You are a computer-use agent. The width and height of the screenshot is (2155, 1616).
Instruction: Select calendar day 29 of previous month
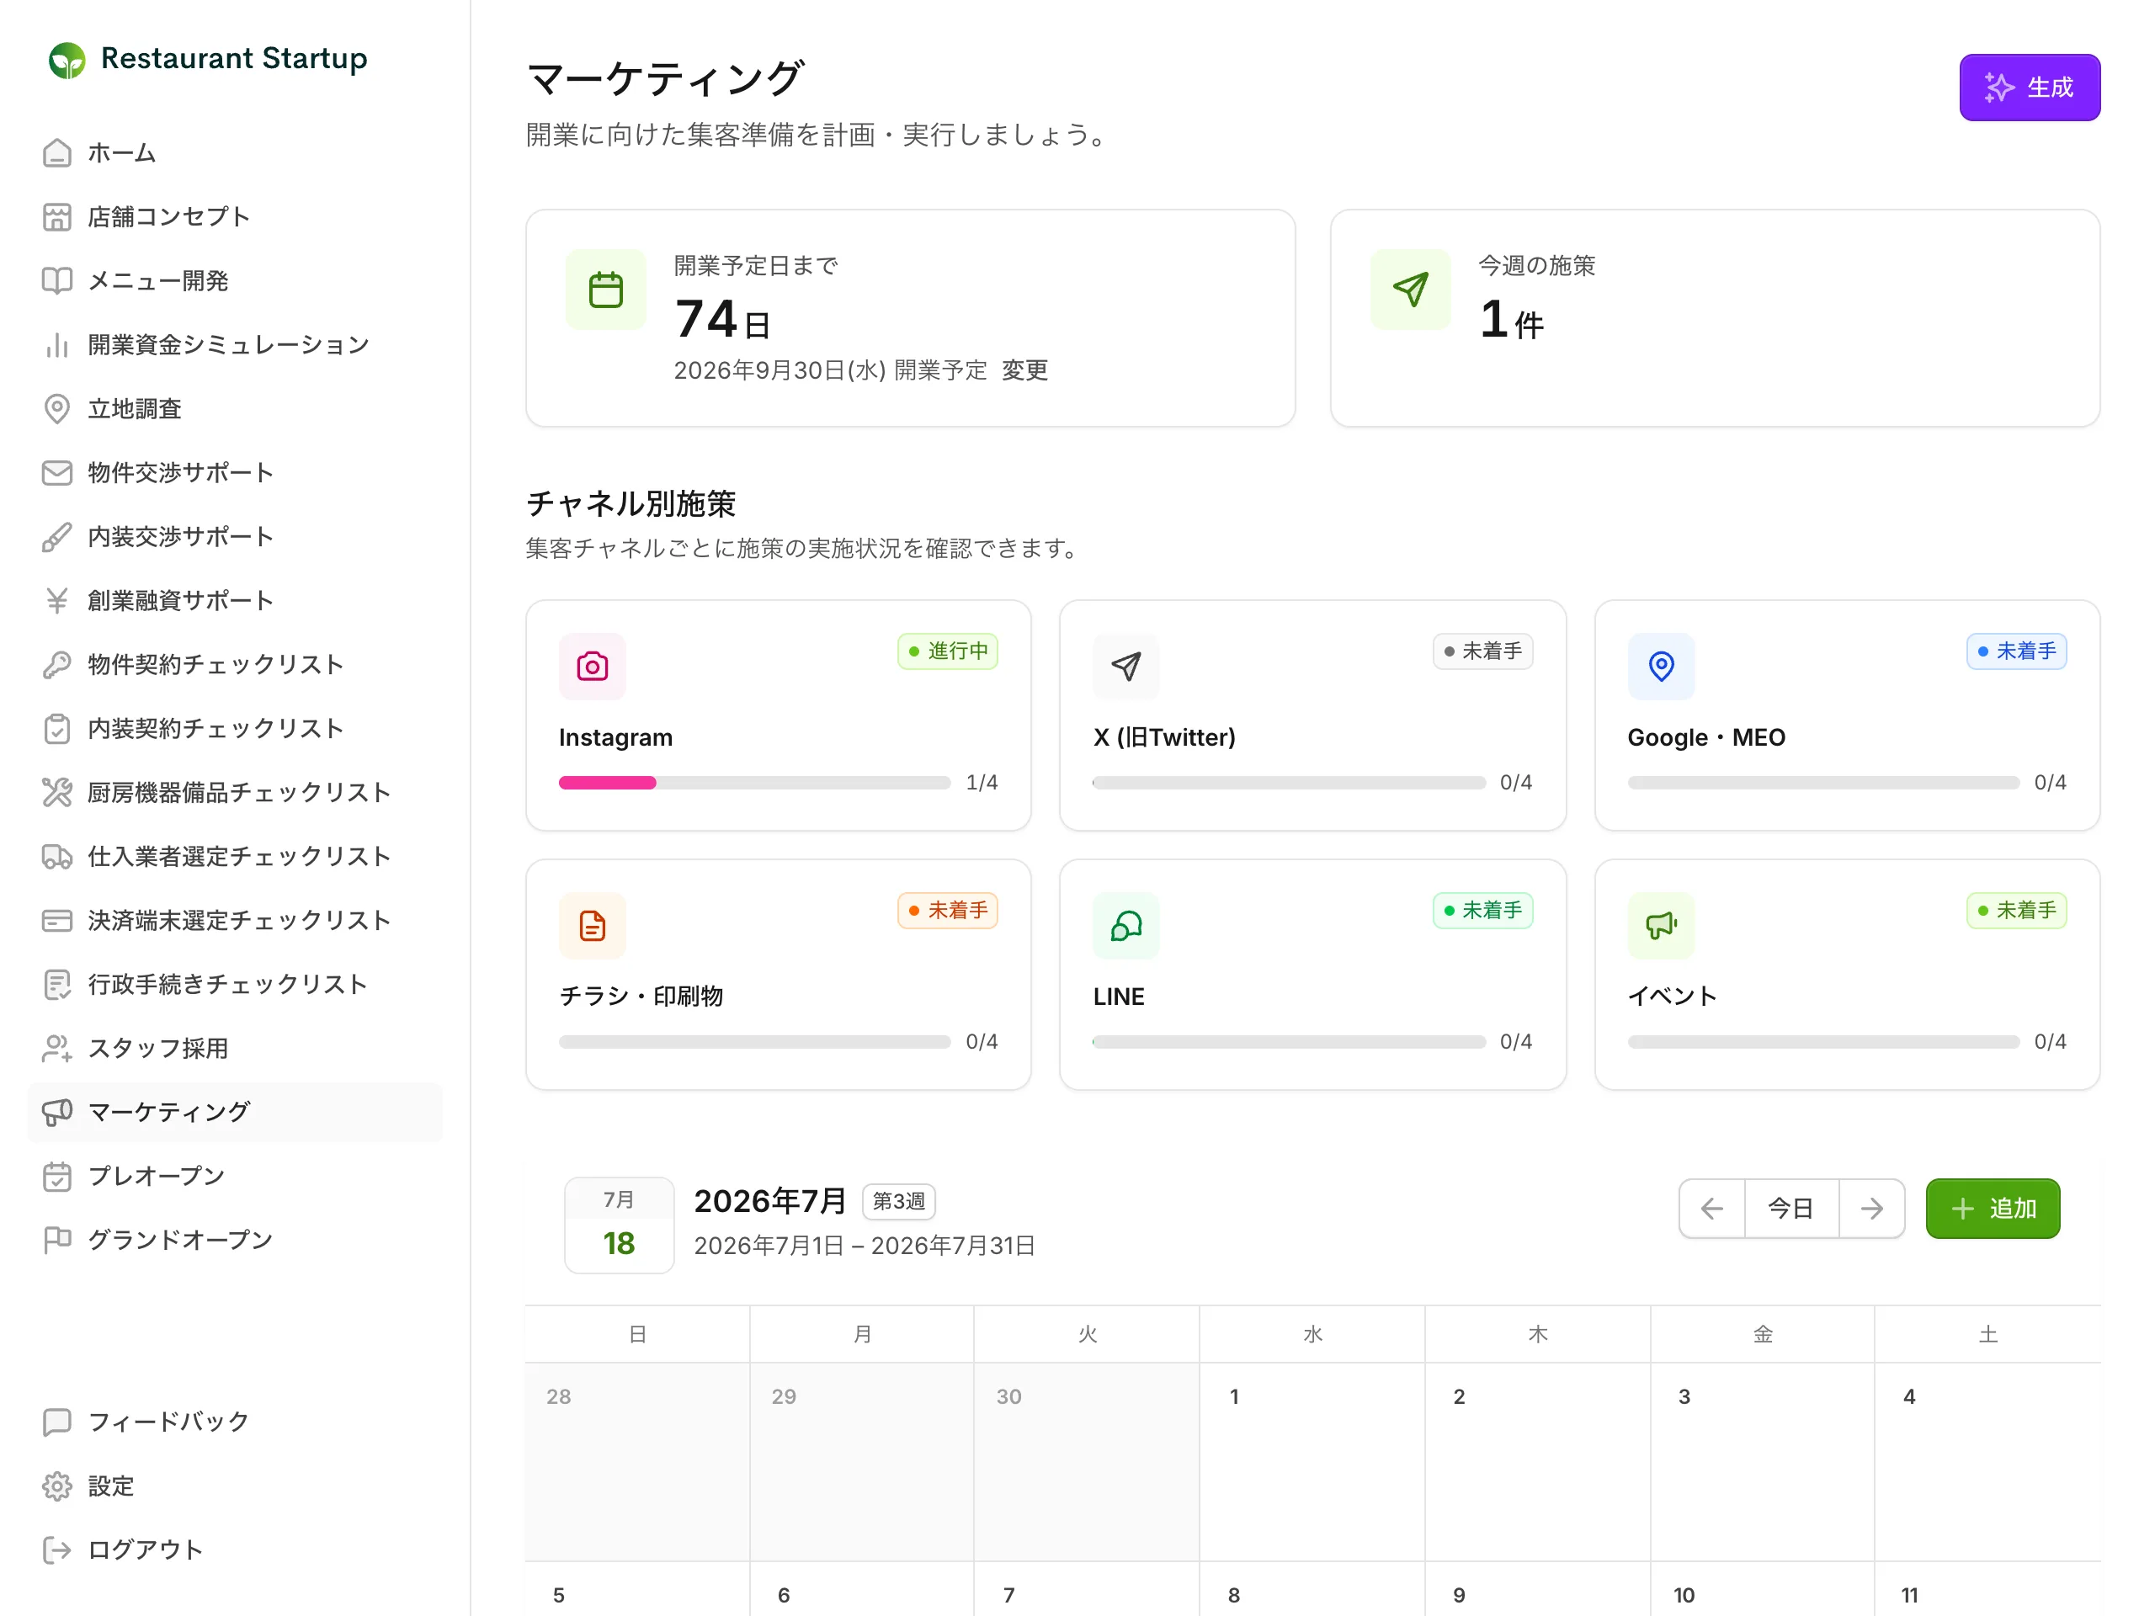point(861,1461)
